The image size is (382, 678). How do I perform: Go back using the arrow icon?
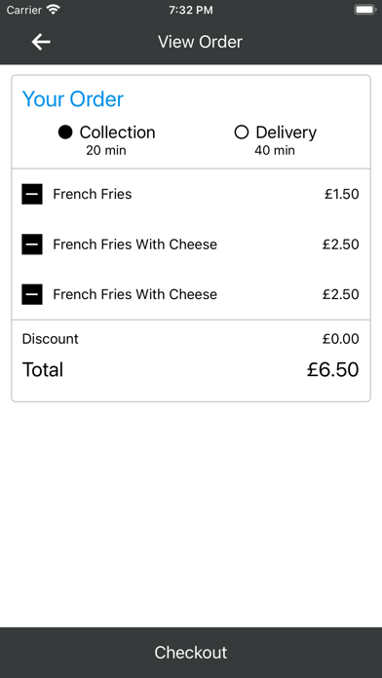click(x=41, y=42)
